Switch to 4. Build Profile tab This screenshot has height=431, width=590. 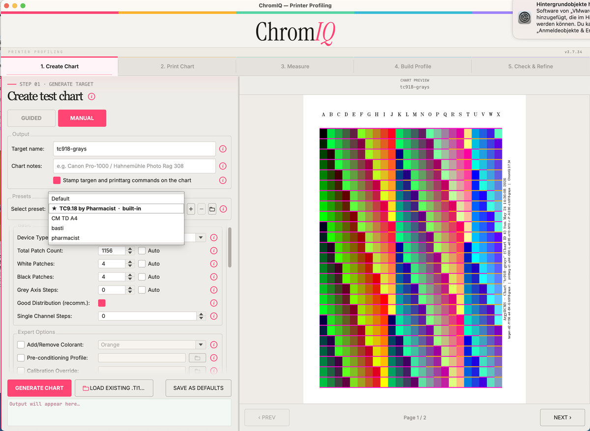coord(413,66)
